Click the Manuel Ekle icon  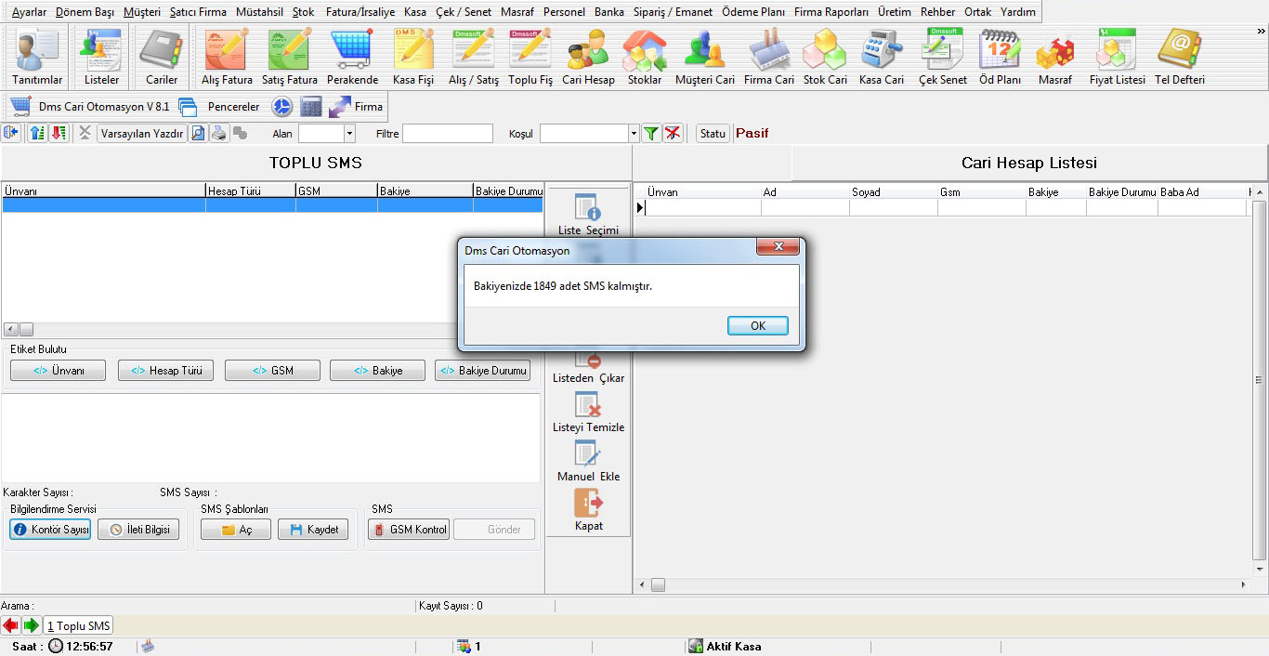click(x=588, y=454)
